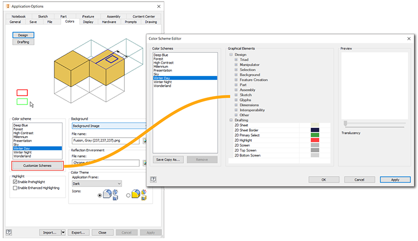The height and width of the screenshot is (241, 418).
Task: Enable Prehighlight checkbox
Action: pyautogui.click(x=15, y=182)
